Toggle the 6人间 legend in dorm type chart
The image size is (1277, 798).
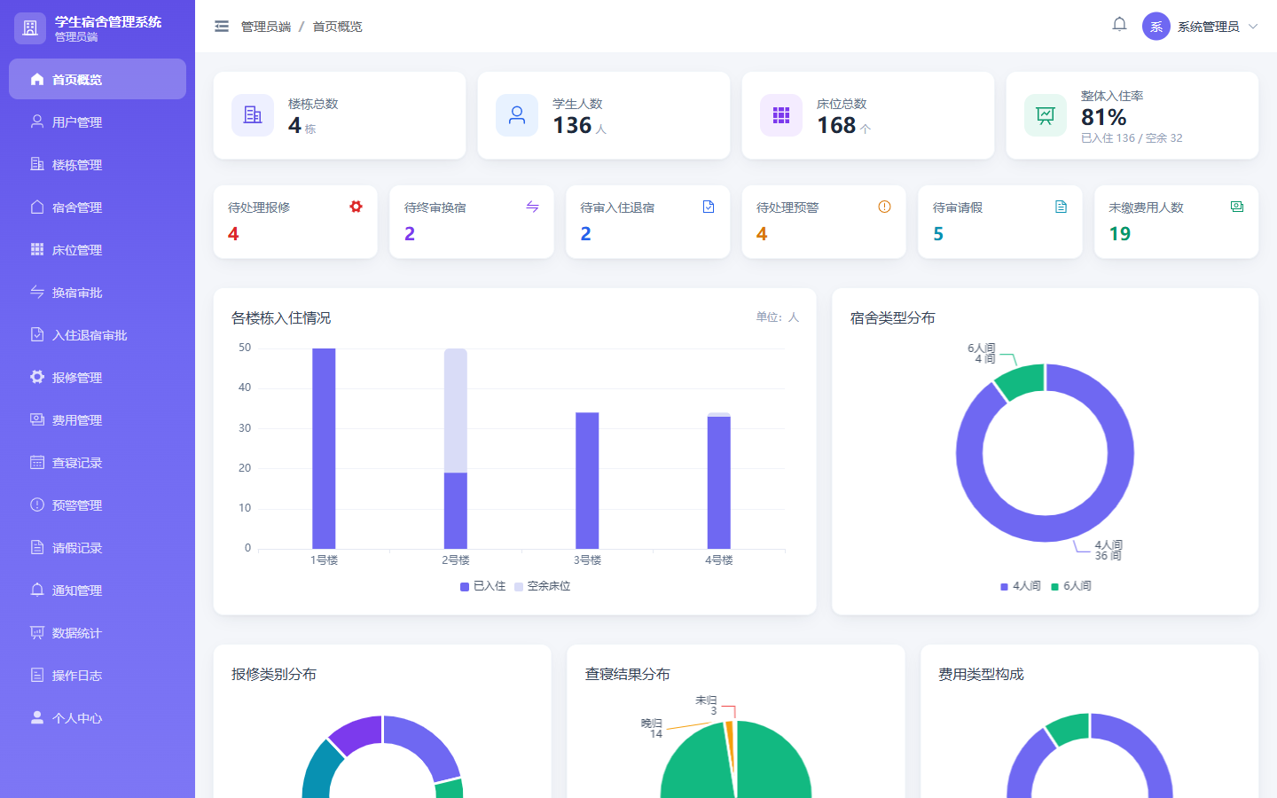[1071, 586]
